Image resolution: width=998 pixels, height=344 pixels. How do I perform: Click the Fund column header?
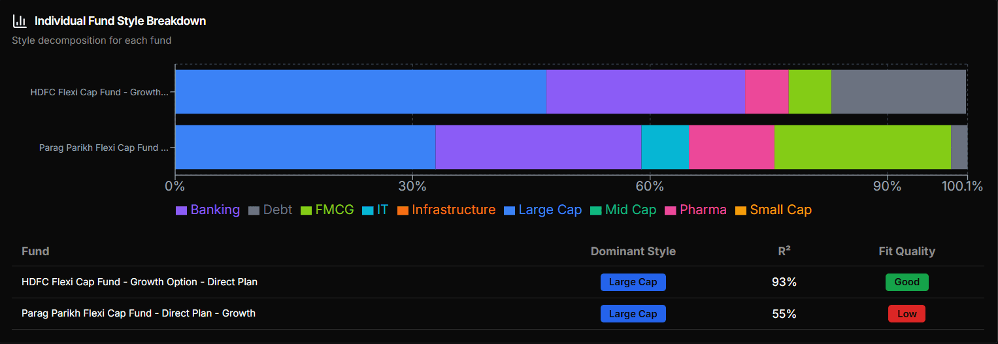point(35,251)
